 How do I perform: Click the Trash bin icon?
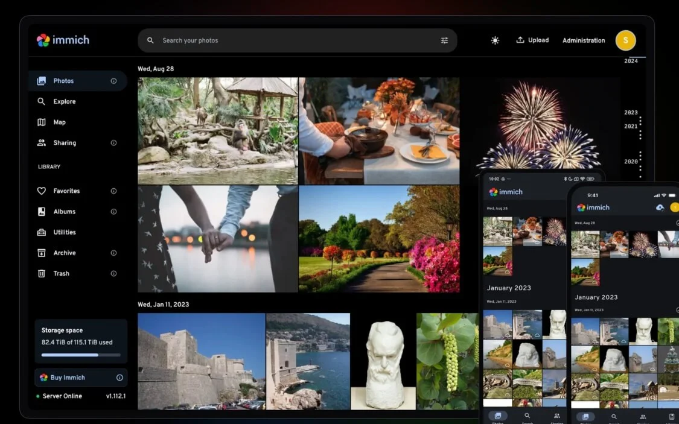tap(42, 273)
